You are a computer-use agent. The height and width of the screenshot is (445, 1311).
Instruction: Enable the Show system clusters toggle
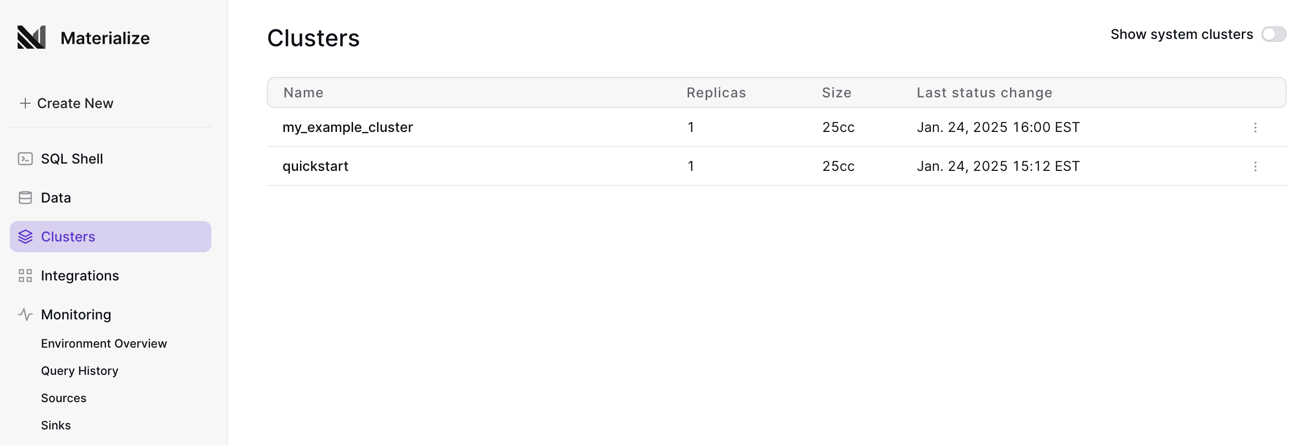click(1274, 34)
